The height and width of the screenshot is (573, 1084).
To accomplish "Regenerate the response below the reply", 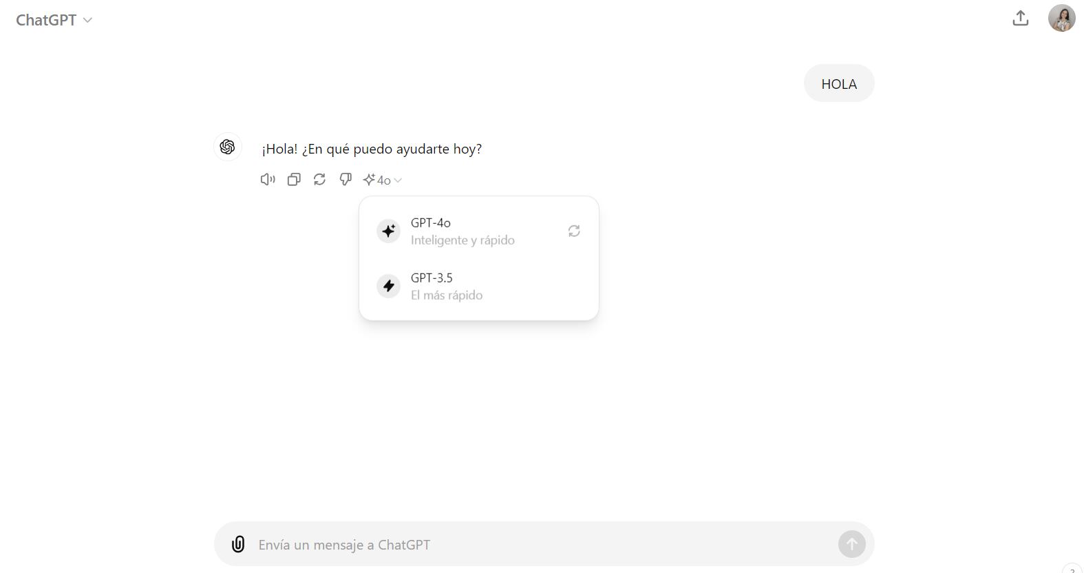I will pyautogui.click(x=319, y=180).
